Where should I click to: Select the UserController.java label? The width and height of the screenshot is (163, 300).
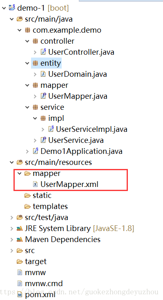[81, 52]
